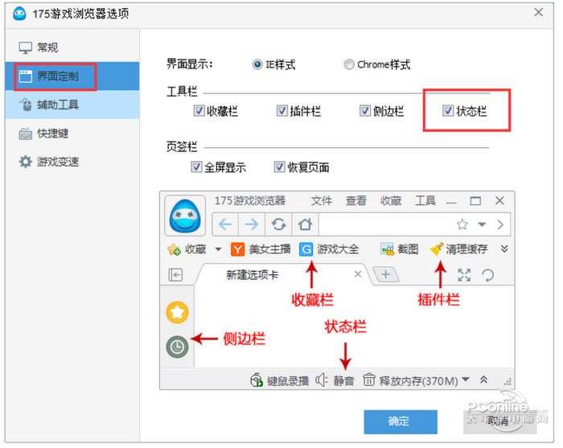Image resolution: width=563 pixels, height=448 pixels.
Task: Click the bookmark star in address bar
Action: pos(462,224)
